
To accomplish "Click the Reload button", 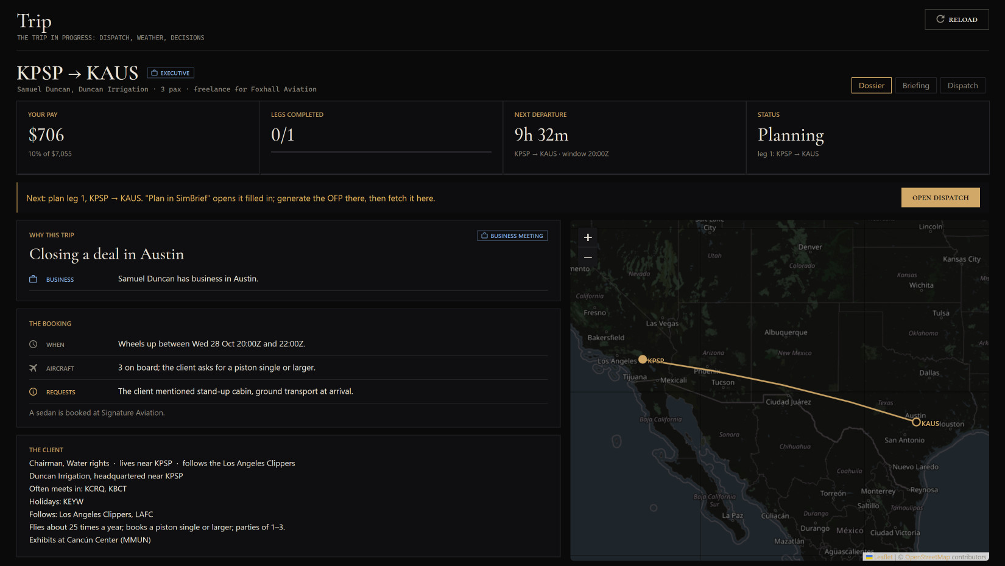I will pos(956,19).
